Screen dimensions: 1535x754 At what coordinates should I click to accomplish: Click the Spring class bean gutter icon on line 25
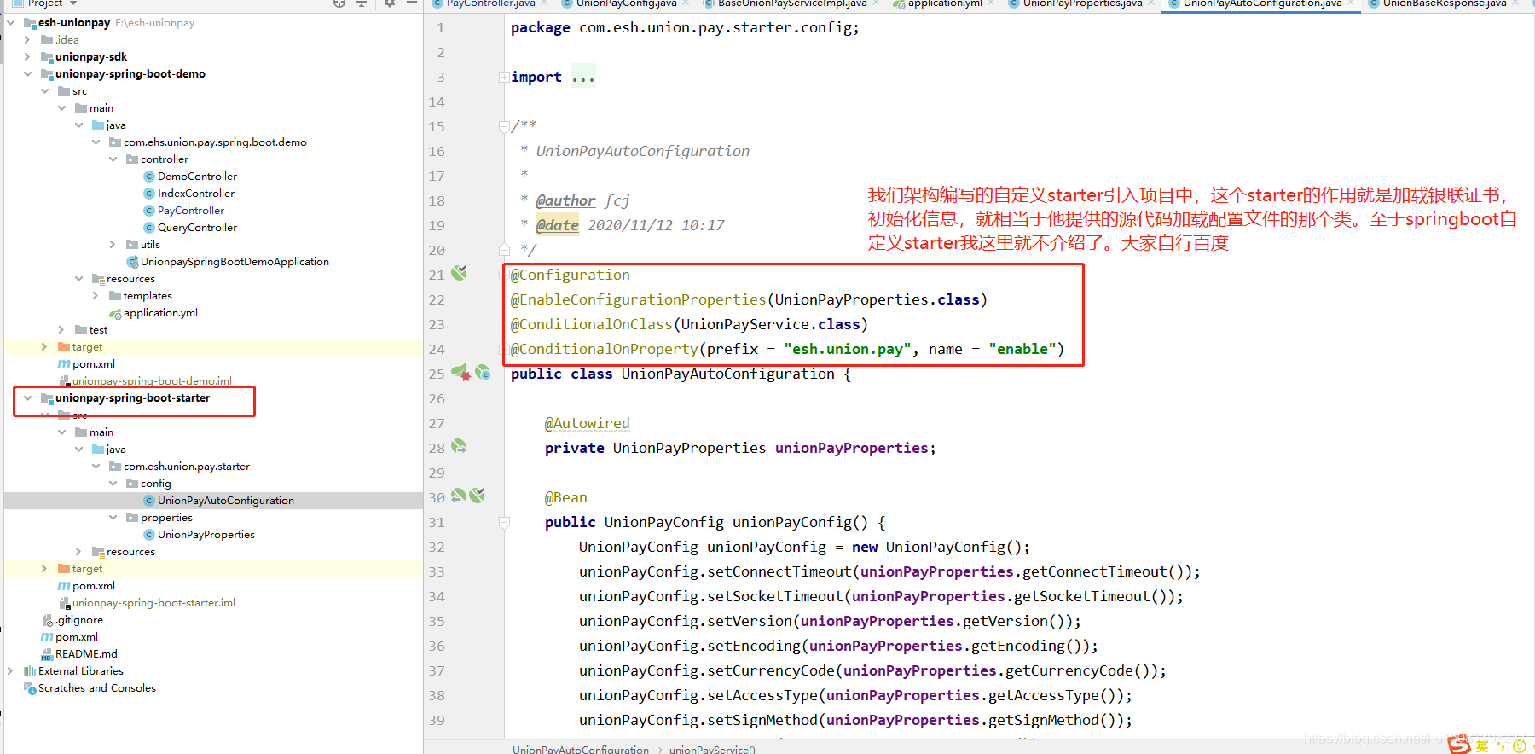(483, 372)
